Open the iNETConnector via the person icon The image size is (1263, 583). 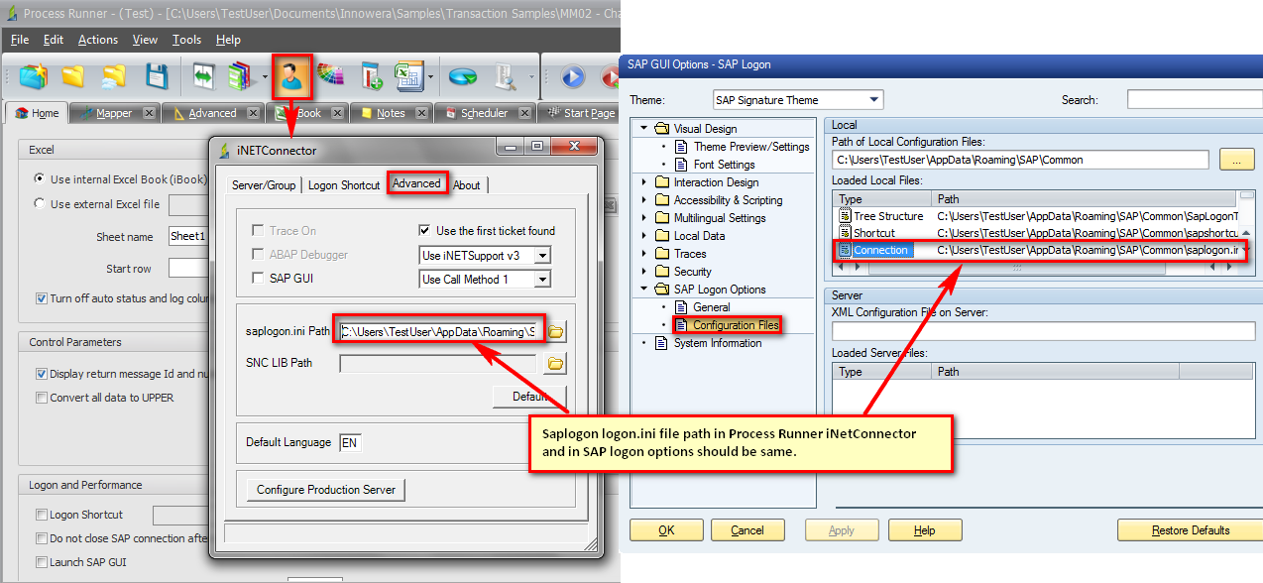tap(292, 76)
